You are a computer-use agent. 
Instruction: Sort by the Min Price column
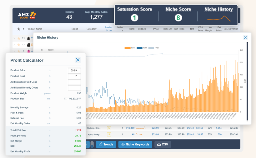pos(179,29)
